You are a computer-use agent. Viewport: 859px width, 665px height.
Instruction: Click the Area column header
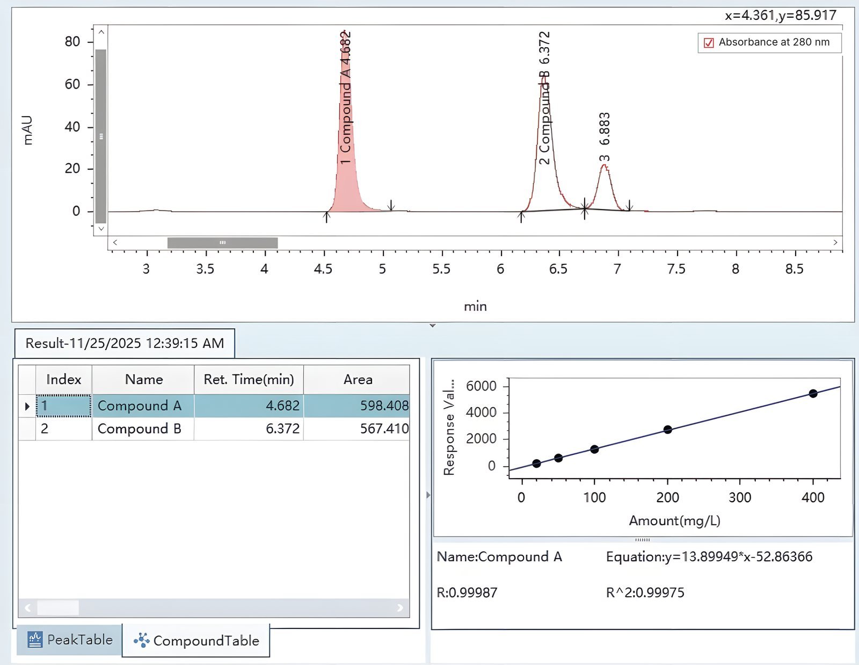tap(357, 380)
